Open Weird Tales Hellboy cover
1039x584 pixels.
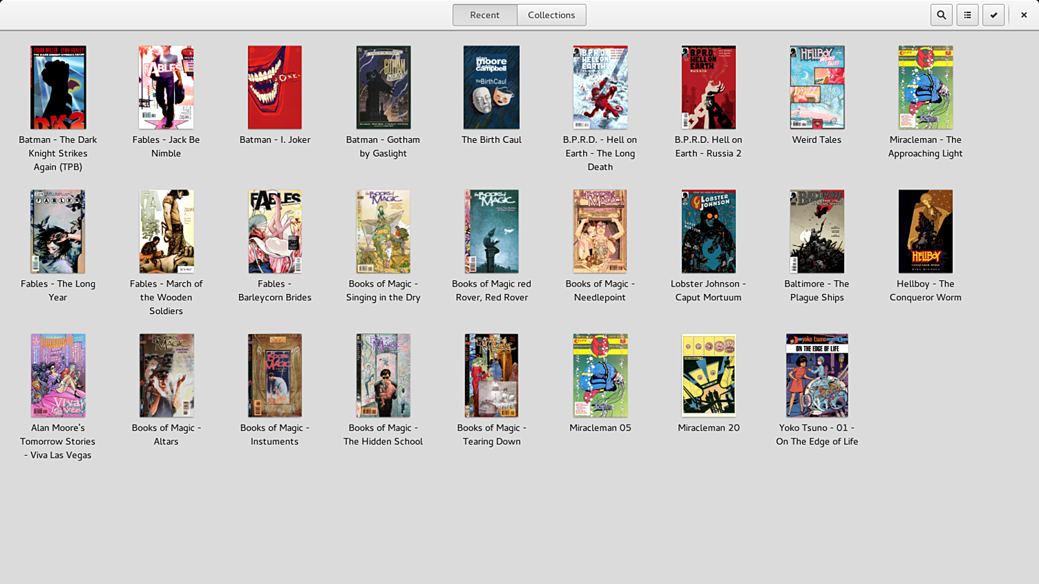coord(817,88)
